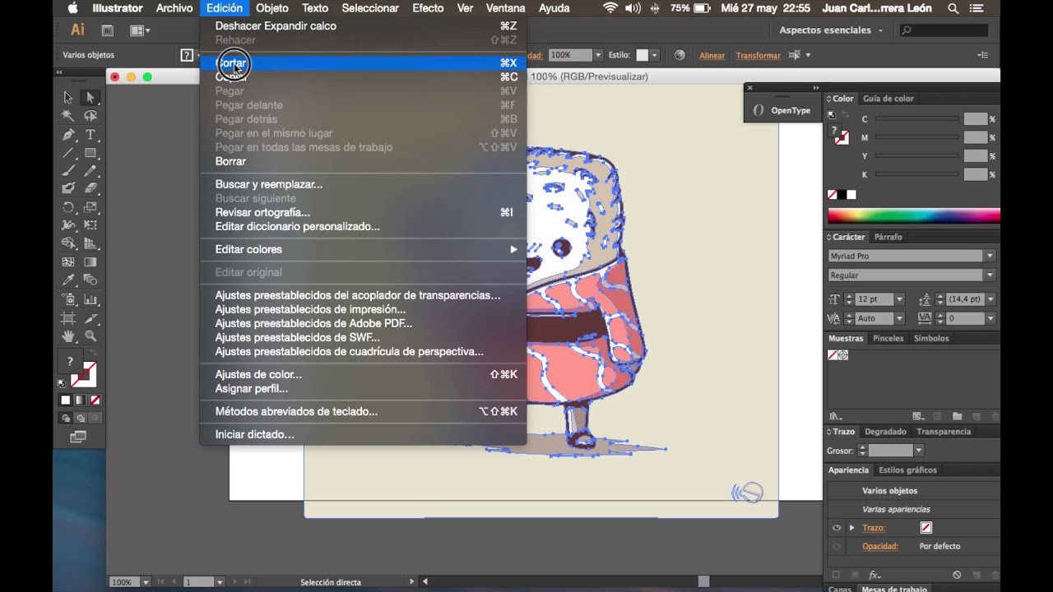Select the Zoom magnifier tool
Viewport: 1053px width, 592px height.
90,336
